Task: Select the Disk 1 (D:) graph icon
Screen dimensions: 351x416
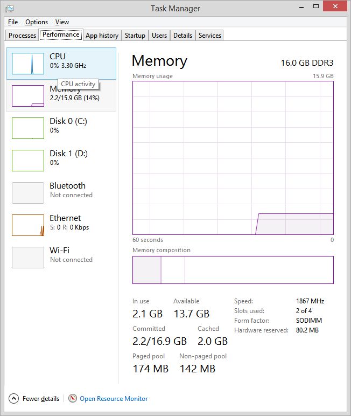Action: point(28,161)
